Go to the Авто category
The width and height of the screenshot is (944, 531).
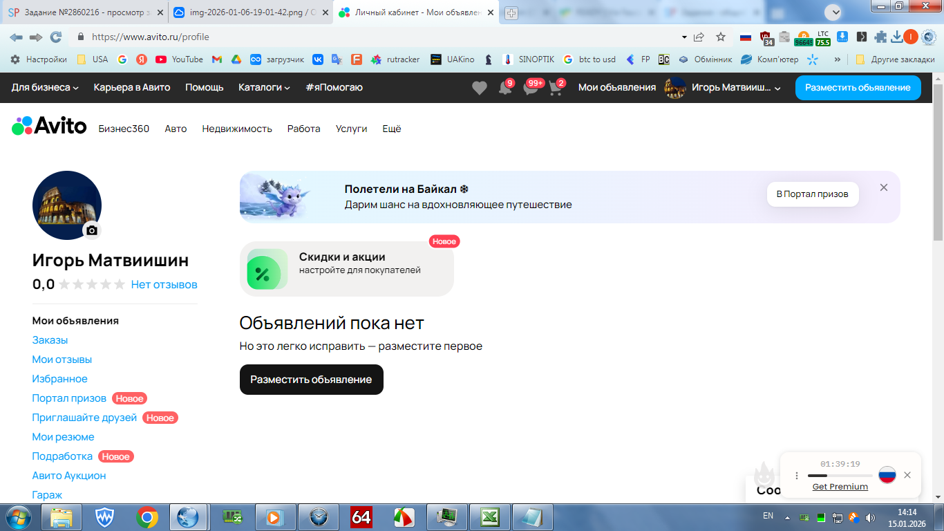[x=176, y=129]
